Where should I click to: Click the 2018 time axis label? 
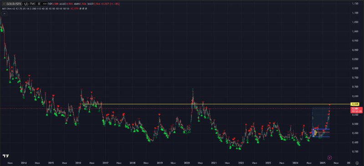pos(132,163)
